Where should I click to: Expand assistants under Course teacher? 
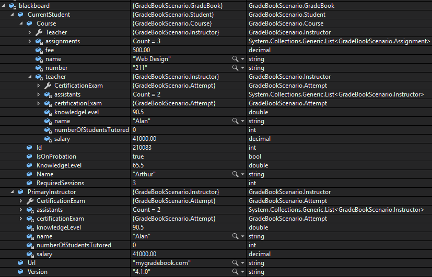click(39, 94)
